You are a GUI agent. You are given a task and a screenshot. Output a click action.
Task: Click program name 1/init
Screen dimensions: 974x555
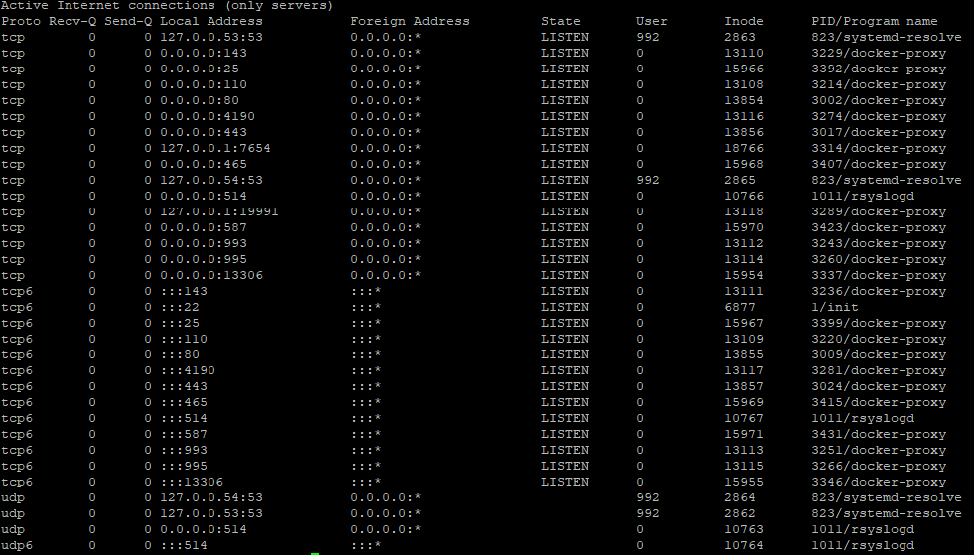click(835, 307)
